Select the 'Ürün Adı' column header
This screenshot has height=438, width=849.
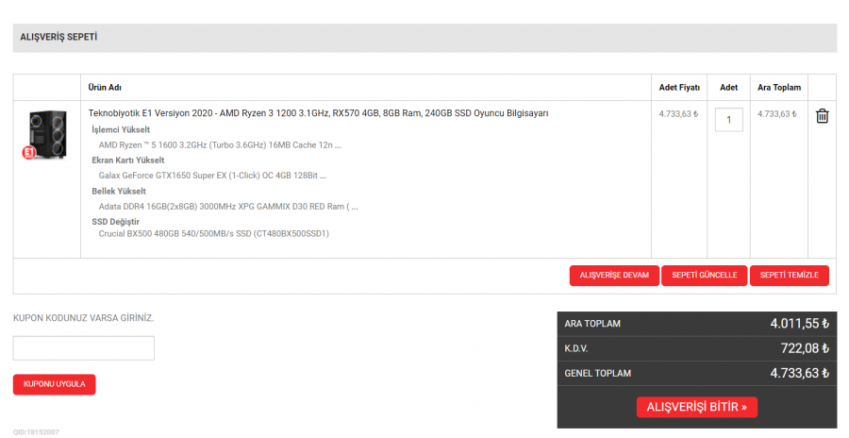(105, 87)
